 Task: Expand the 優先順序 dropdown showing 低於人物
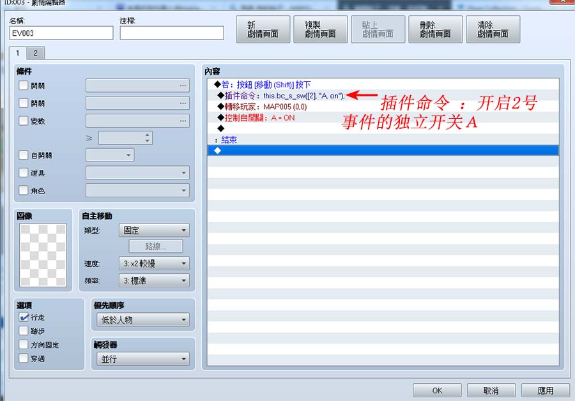coord(143,320)
